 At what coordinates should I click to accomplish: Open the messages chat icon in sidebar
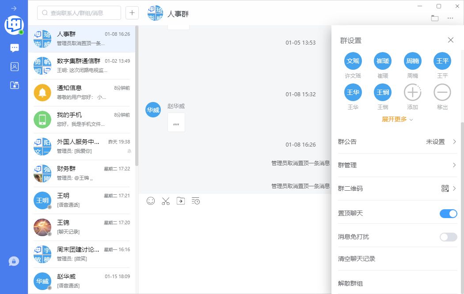[15, 48]
